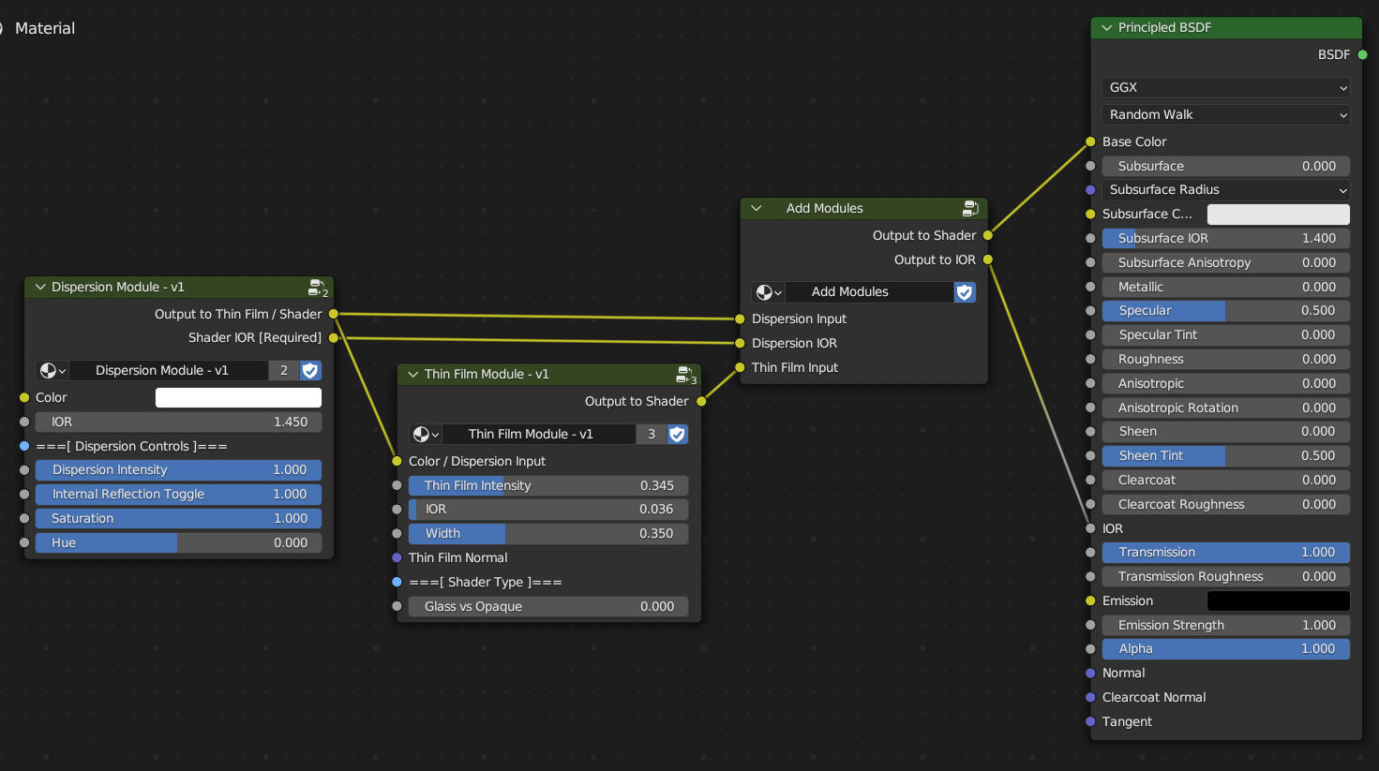Click the Thin Film Intensity slider
This screenshot has width=1379, height=771.
coord(548,485)
